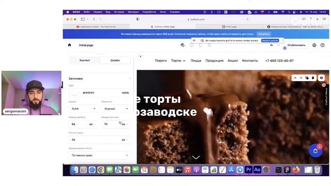
Task: Click the down arrow on hero image
Action: [x=196, y=157]
